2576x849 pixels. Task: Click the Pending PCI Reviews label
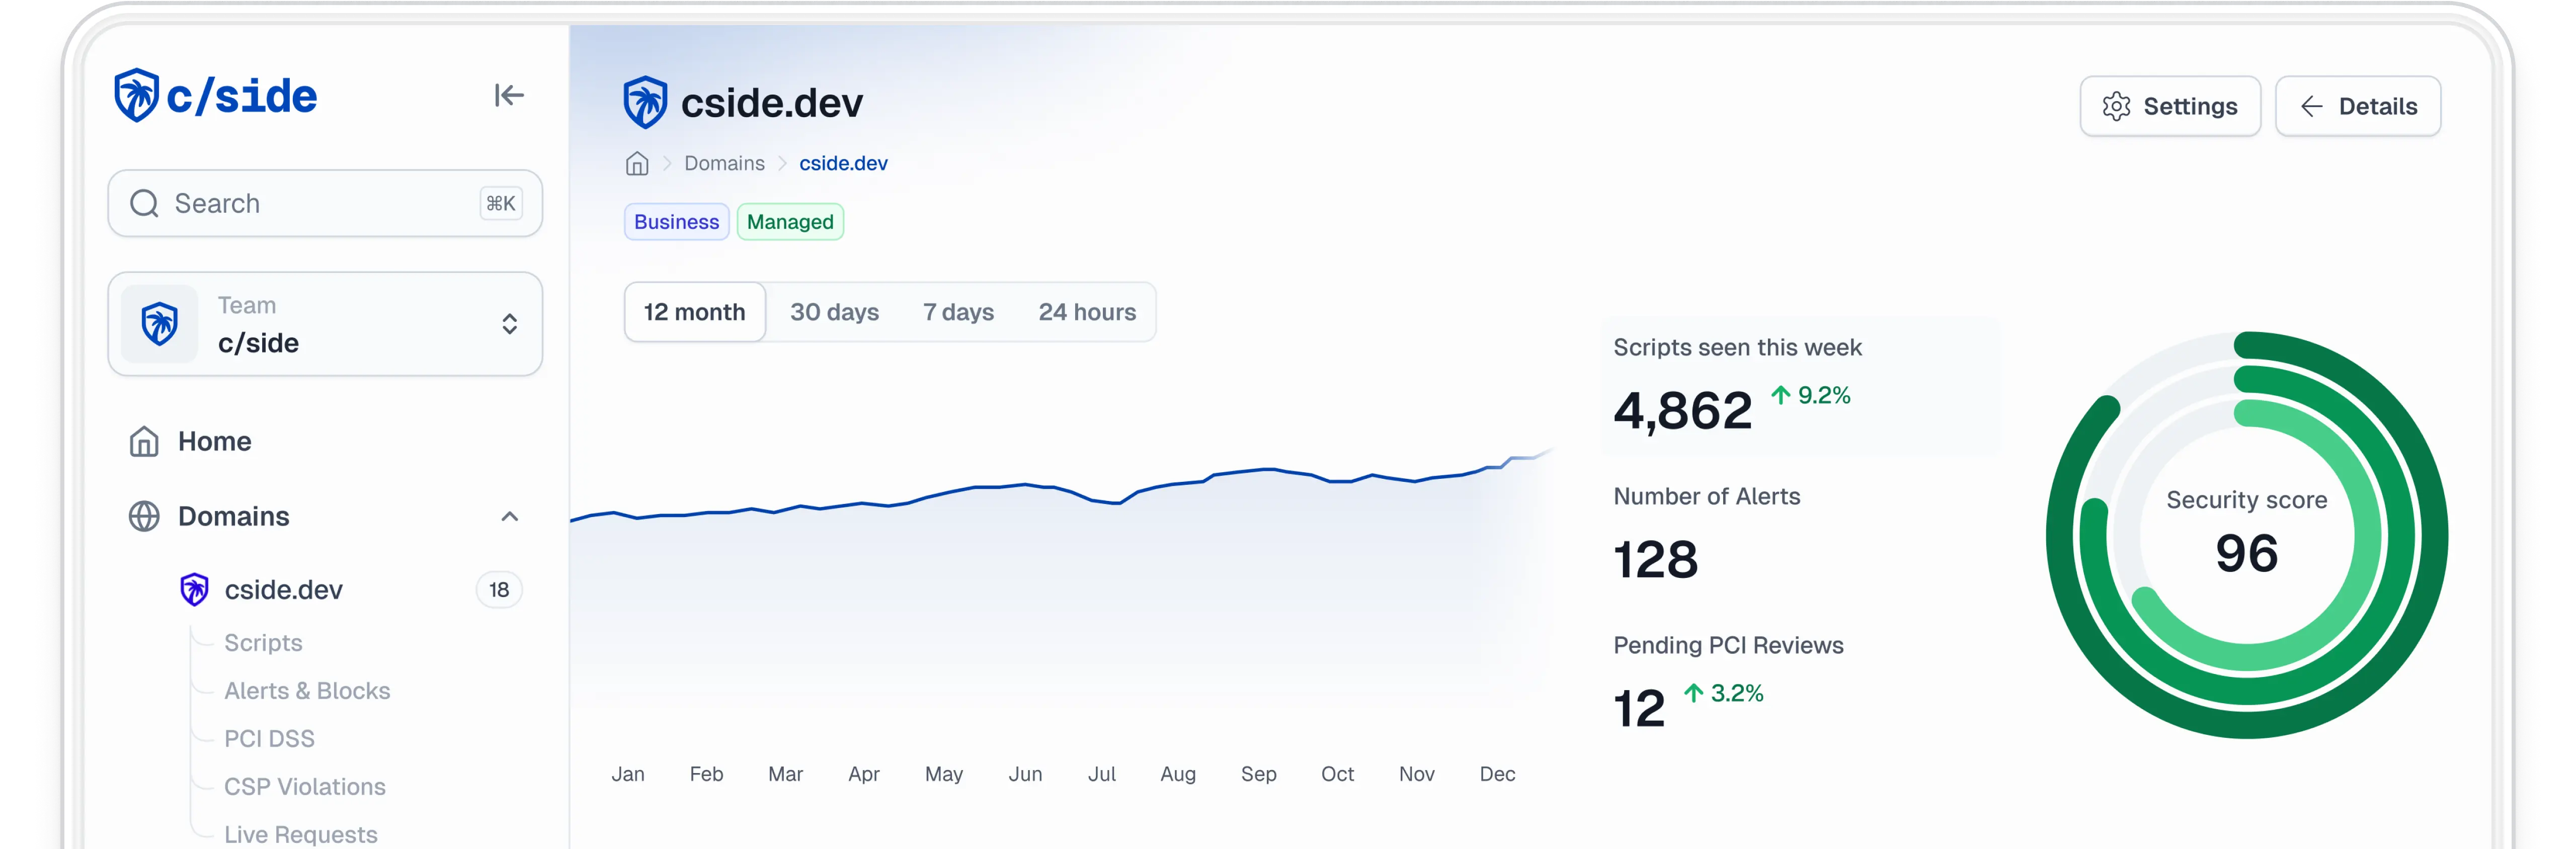[1728, 646]
